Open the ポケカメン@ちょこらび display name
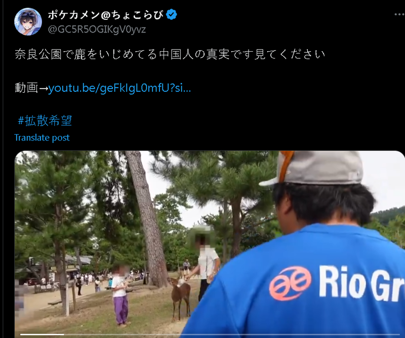 point(105,15)
